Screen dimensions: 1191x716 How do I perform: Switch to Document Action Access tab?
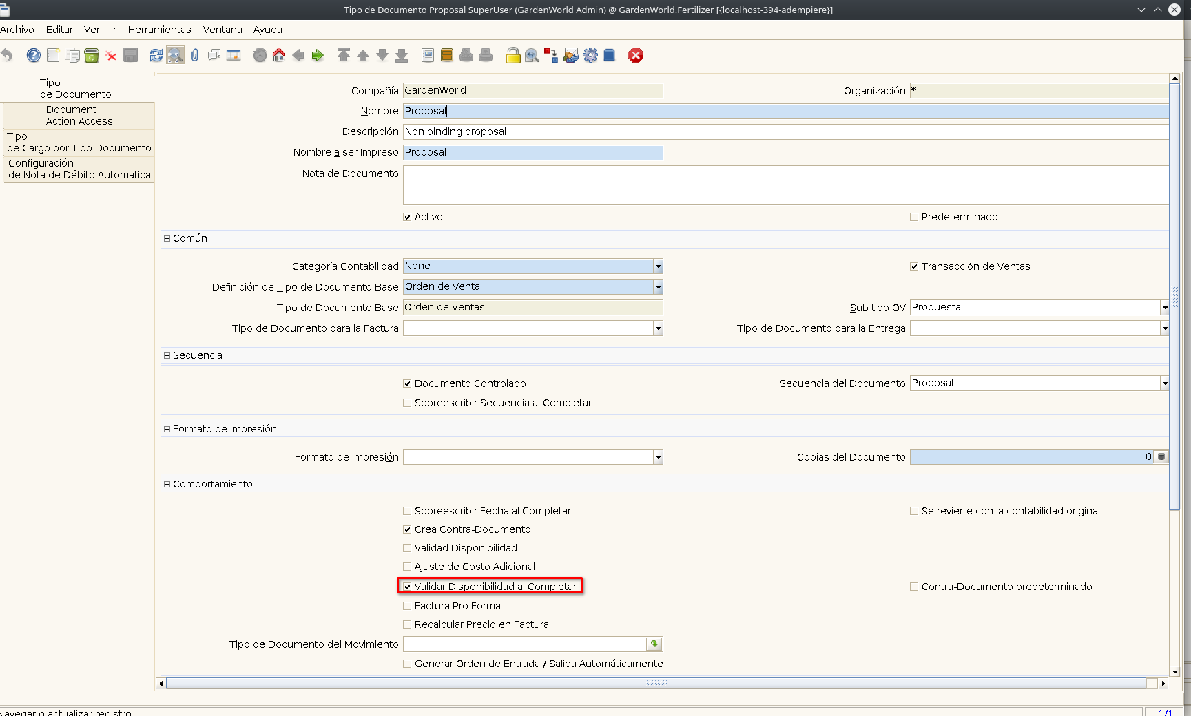[x=79, y=115]
